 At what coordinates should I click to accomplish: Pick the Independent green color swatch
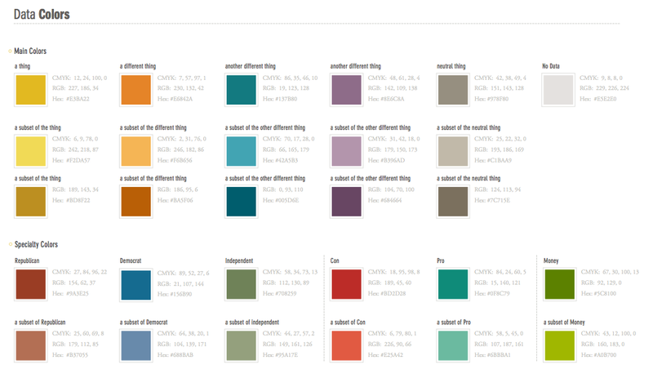tap(241, 283)
